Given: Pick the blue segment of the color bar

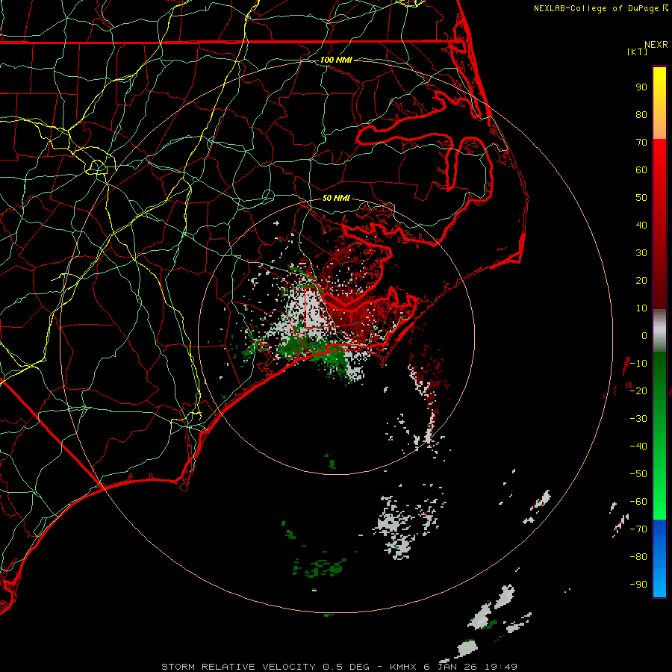Looking at the screenshot, I should tap(659, 557).
